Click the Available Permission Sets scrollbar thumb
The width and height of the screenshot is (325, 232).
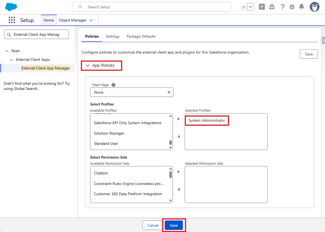click(170, 175)
